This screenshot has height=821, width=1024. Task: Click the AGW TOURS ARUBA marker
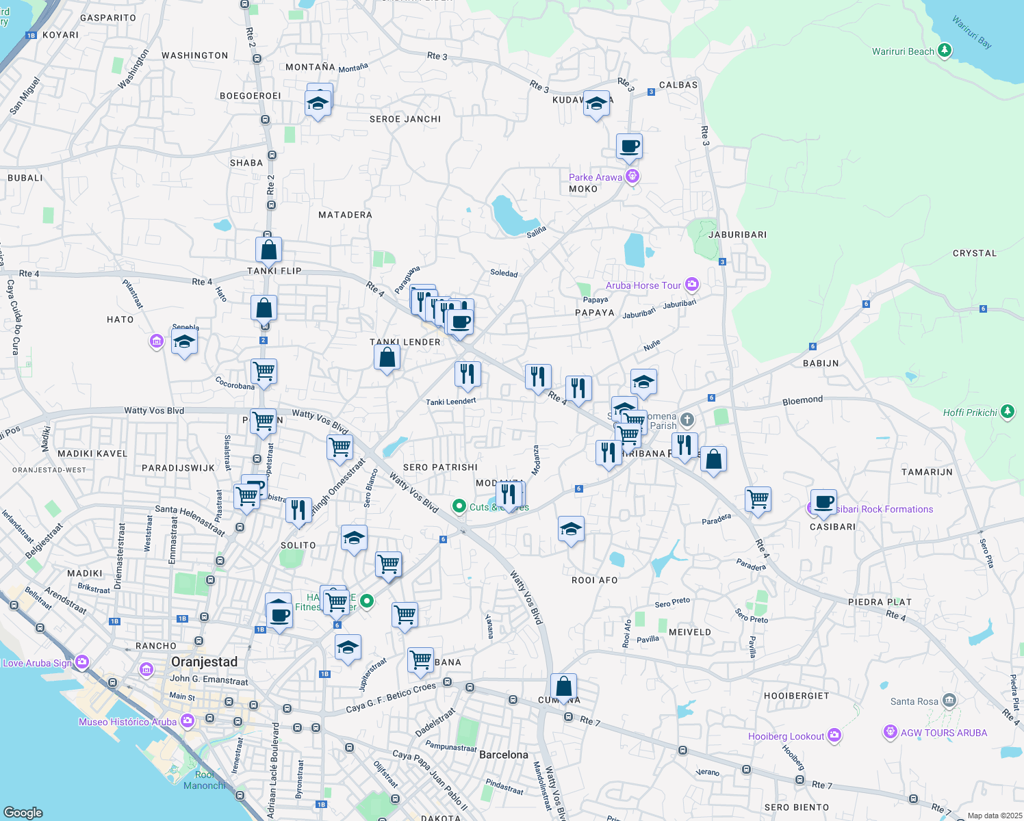tap(890, 733)
